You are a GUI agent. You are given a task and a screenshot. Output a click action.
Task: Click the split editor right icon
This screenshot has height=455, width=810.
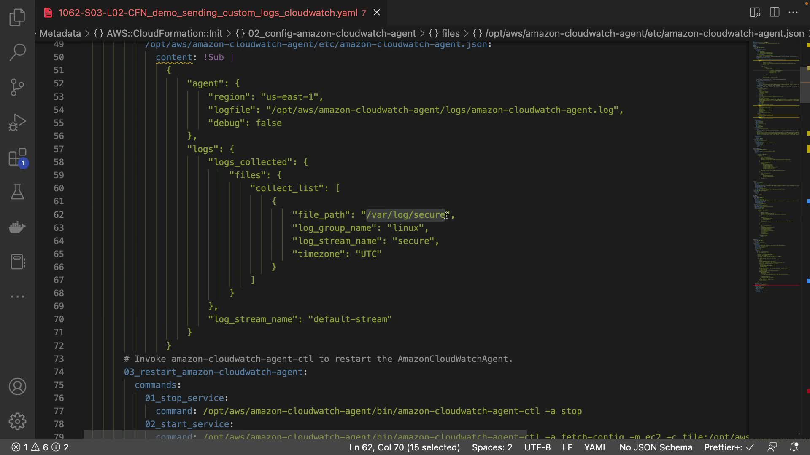click(x=775, y=12)
